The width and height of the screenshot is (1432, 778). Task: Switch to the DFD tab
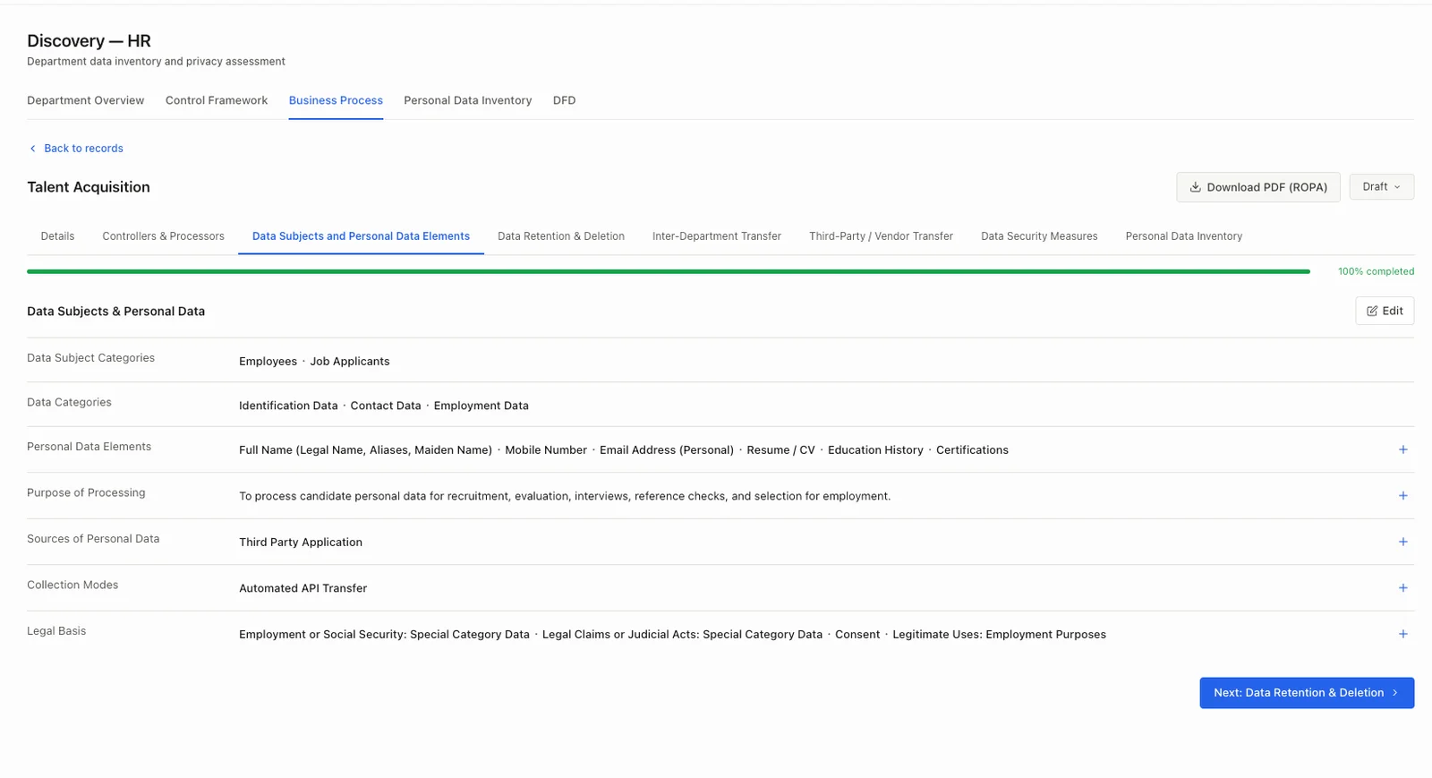click(x=564, y=100)
